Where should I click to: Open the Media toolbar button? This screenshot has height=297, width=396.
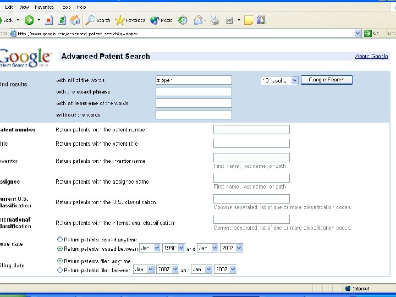click(161, 20)
